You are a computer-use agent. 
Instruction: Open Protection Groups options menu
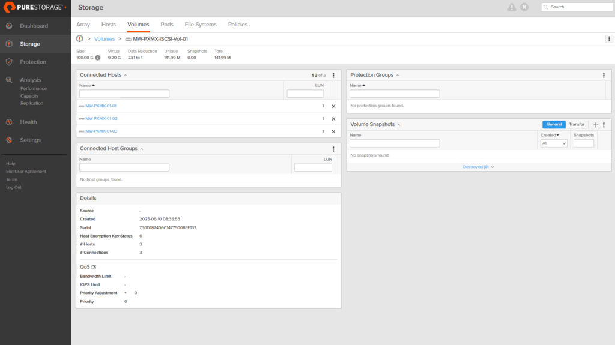pyautogui.click(x=604, y=75)
